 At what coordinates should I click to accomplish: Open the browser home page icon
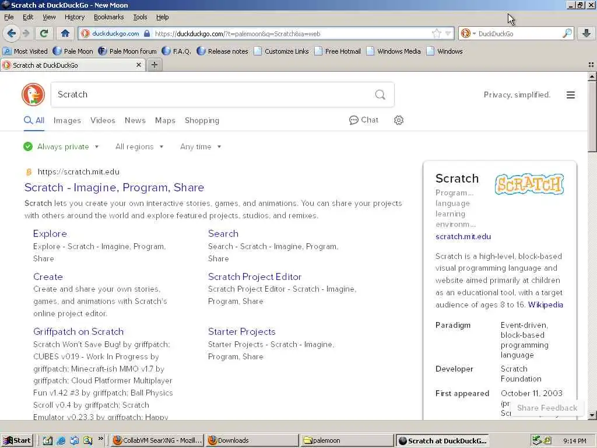click(65, 33)
